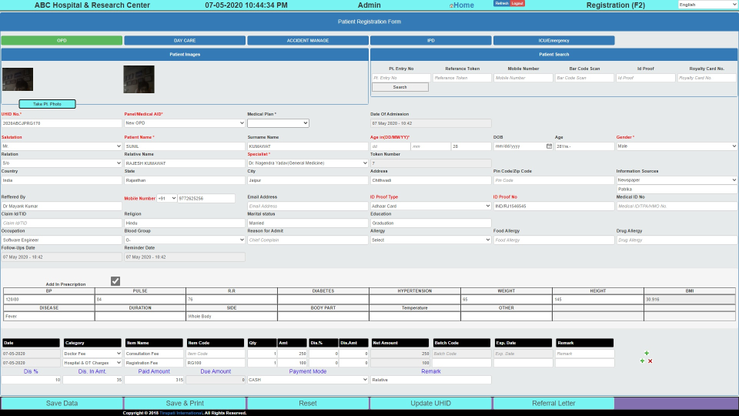This screenshot has height=416, width=739.
Task: Open the ID Proof Type dropdown
Action: [431, 206]
